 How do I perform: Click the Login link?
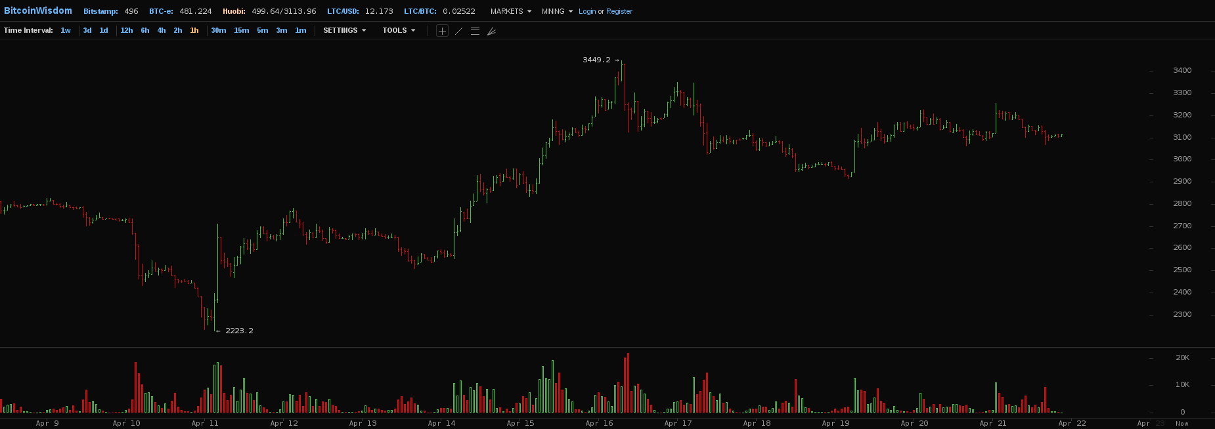(x=587, y=11)
